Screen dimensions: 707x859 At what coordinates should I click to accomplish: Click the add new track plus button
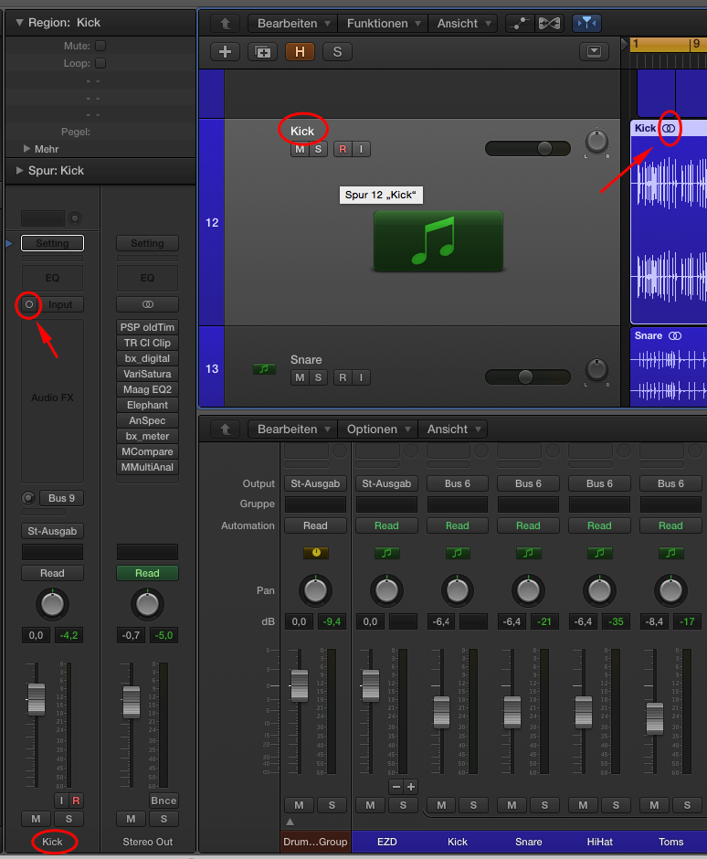[225, 52]
